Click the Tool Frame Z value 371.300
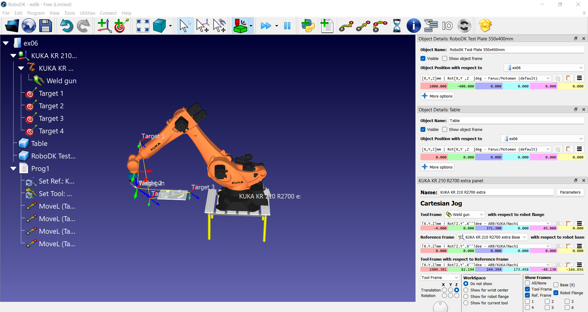 [x=489, y=228]
